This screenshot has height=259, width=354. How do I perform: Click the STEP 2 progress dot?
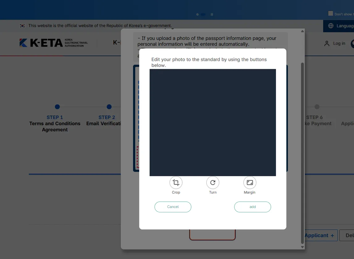[x=109, y=107]
